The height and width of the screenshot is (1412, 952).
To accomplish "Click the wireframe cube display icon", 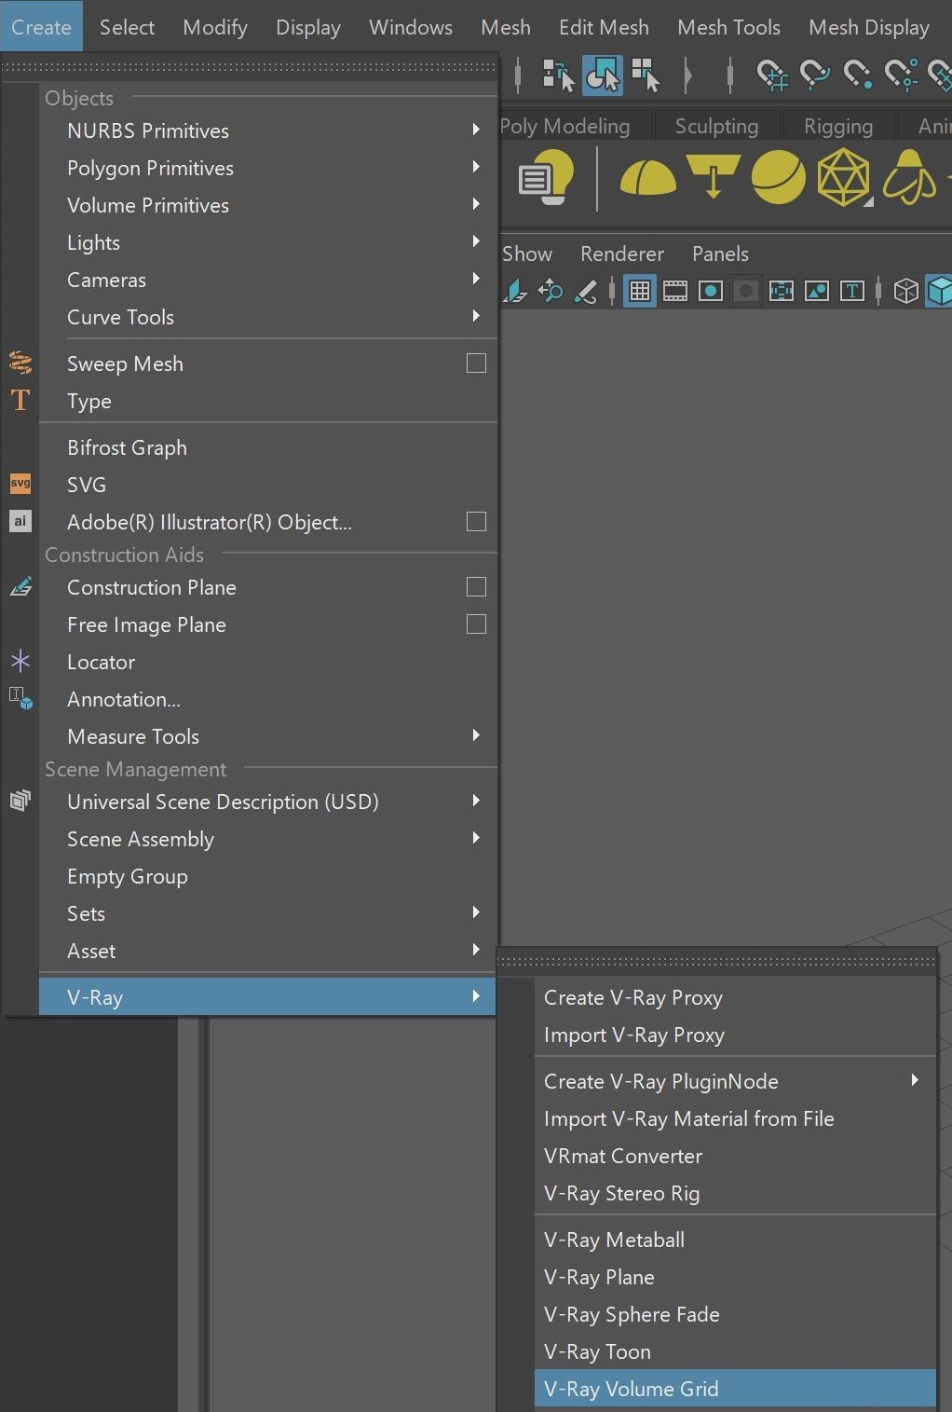I will coord(906,292).
